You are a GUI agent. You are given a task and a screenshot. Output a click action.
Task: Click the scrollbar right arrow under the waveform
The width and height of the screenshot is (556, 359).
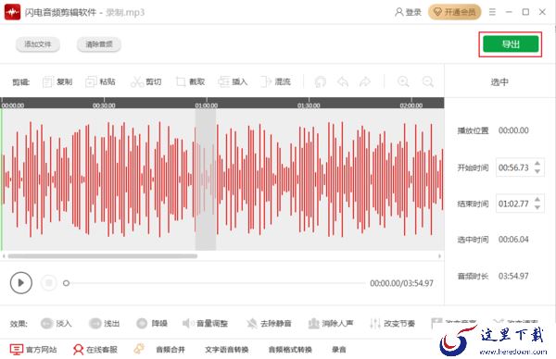[439, 256]
